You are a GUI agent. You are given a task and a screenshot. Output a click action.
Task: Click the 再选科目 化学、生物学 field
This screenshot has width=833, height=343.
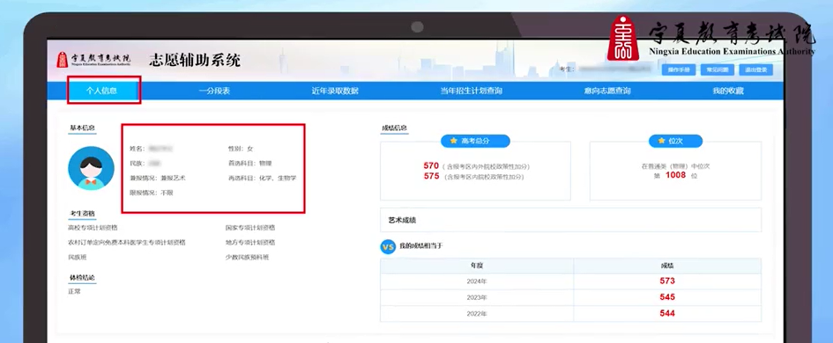click(263, 179)
